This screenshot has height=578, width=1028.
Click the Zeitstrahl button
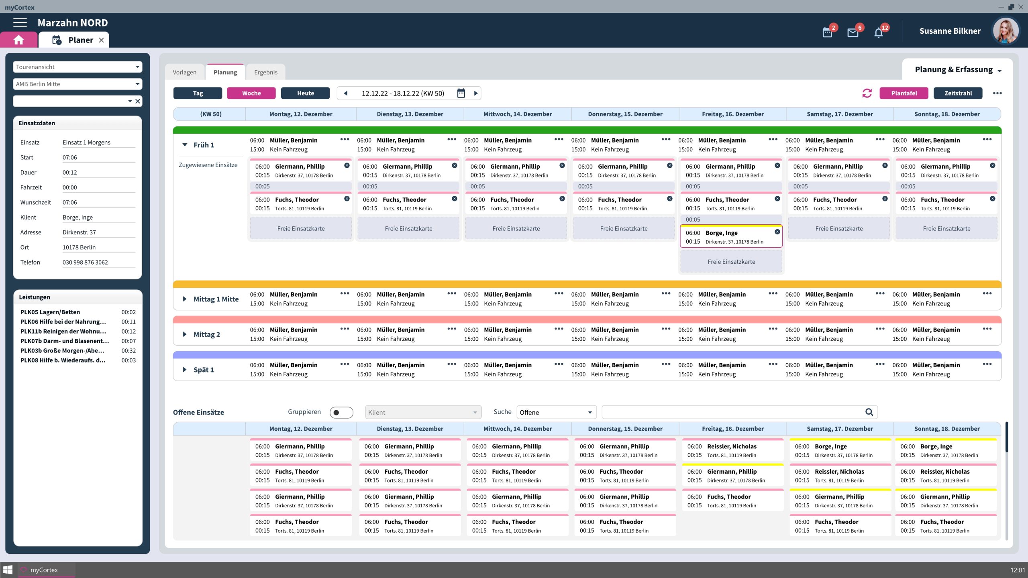(958, 93)
